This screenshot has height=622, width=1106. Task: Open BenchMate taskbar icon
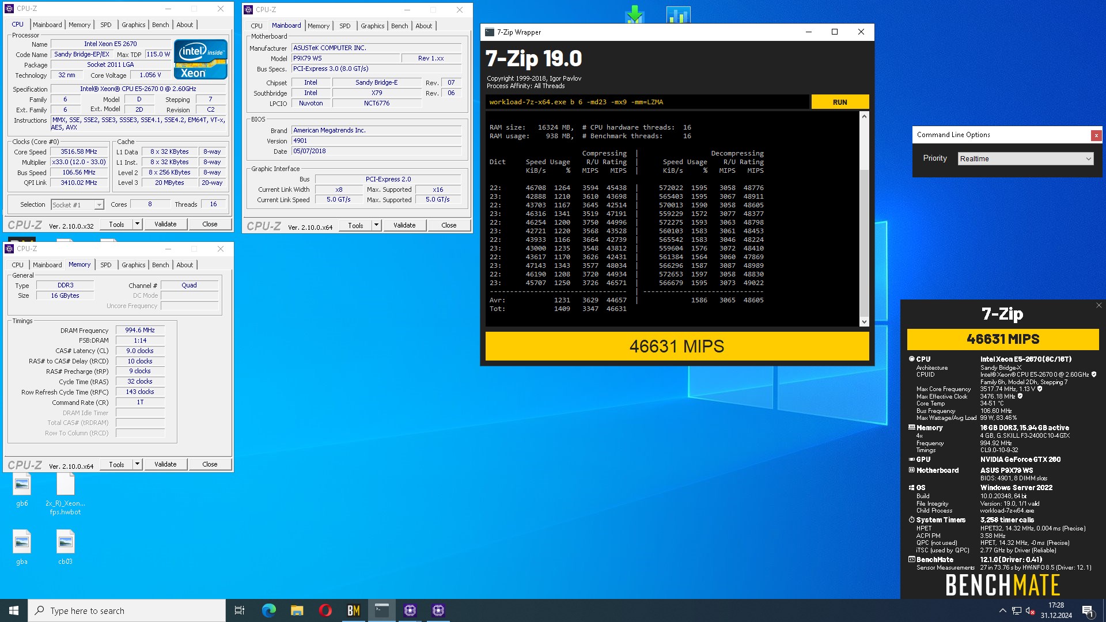(353, 610)
